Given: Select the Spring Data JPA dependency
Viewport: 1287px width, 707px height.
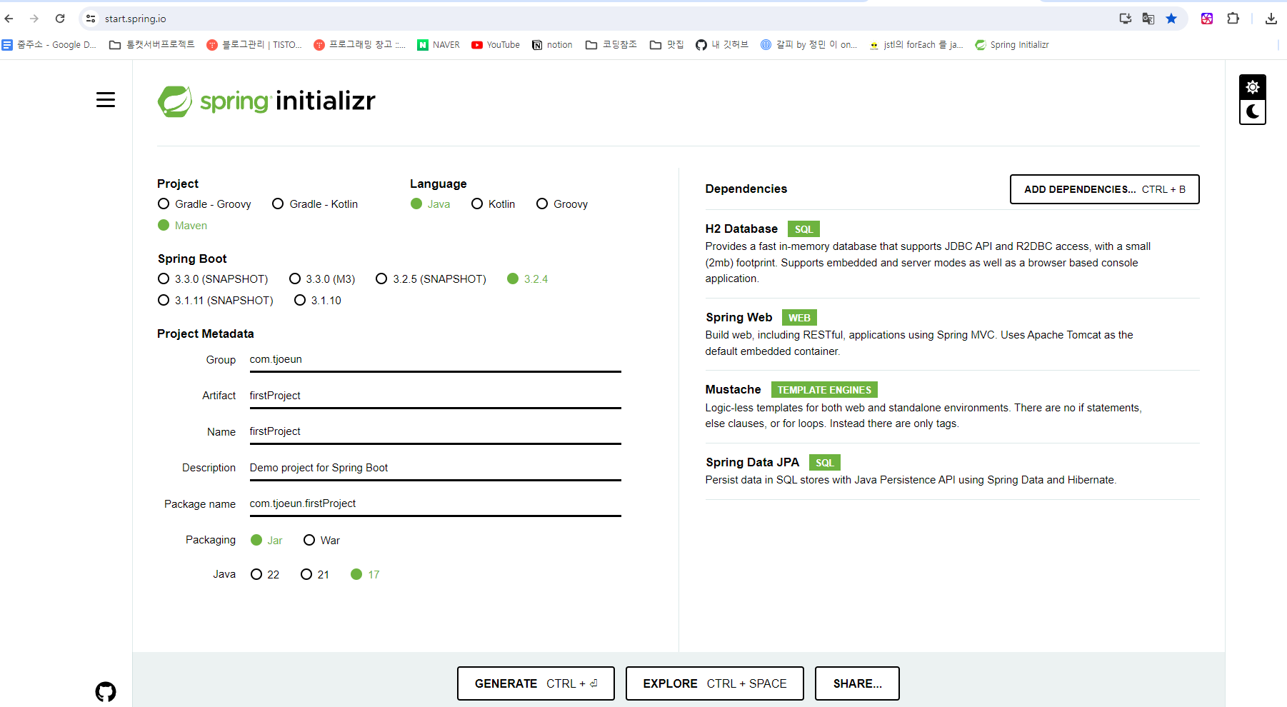Looking at the screenshot, I should click(952, 471).
